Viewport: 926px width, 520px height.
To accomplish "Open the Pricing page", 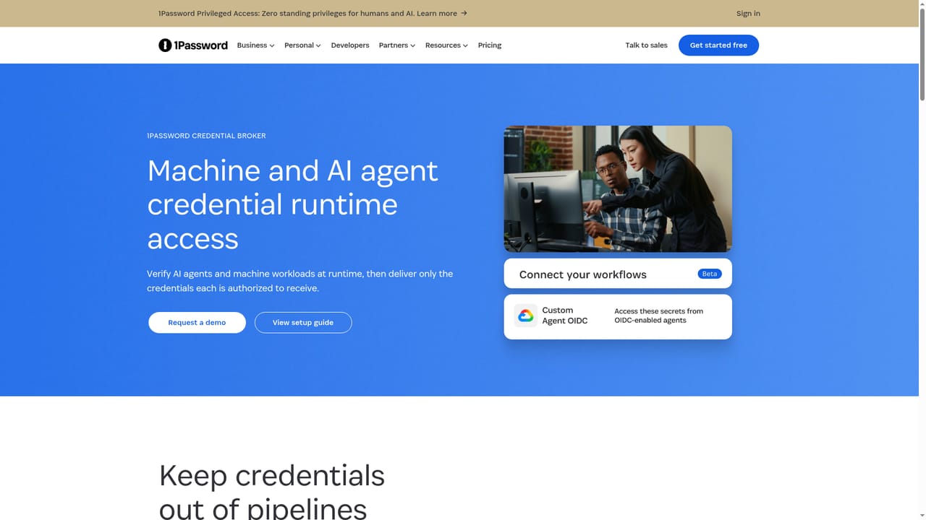I will point(490,45).
